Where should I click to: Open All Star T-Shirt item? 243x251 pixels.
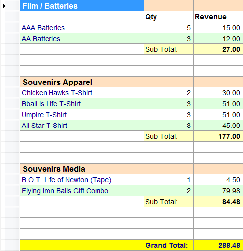pyautogui.click(x=45, y=125)
